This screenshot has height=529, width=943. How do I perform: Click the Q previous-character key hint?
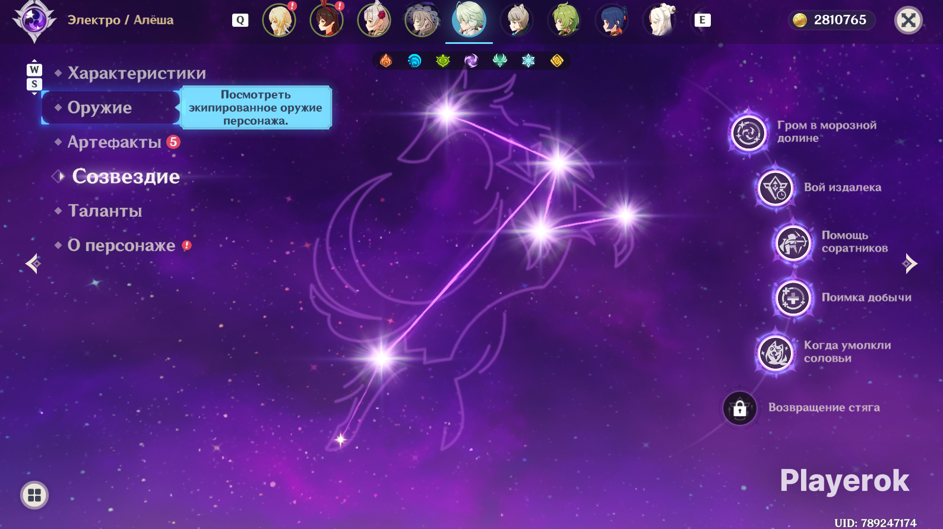click(240, 20)
